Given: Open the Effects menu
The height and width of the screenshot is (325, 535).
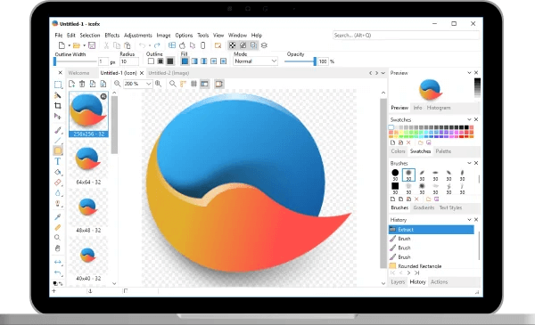Looking at the screenshot, I should 112,35.
